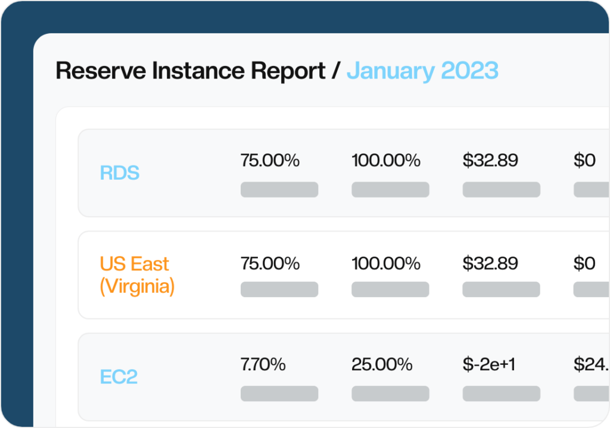Select the RDS service row
This screenshot has width=610, height=428.
tap(119, 173)
